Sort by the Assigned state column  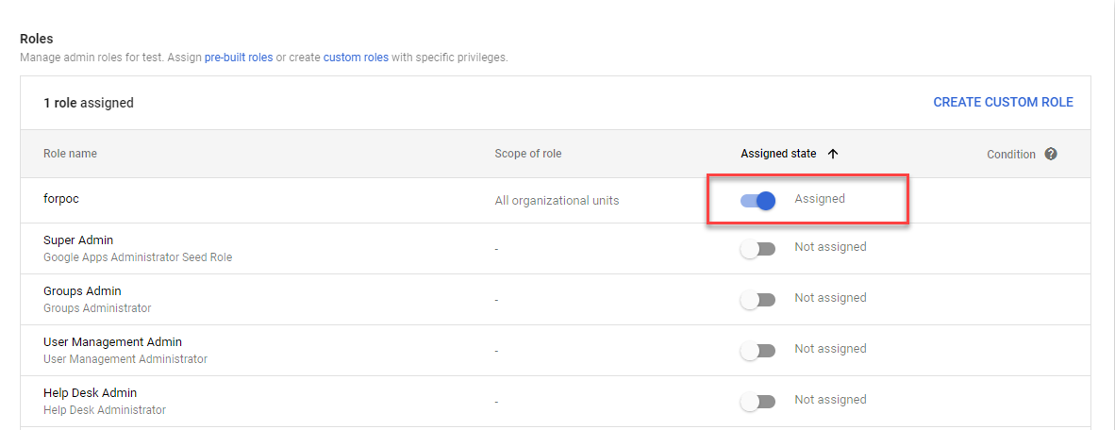pyautogui.click(x=778, y=154)
